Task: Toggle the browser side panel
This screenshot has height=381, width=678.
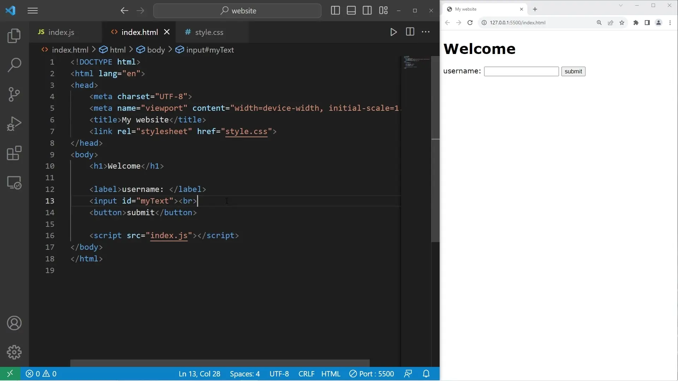Action: (x=647, y=23)
